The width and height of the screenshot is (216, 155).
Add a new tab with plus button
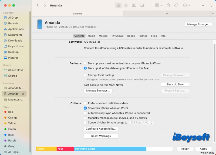[x=213, y=14]
